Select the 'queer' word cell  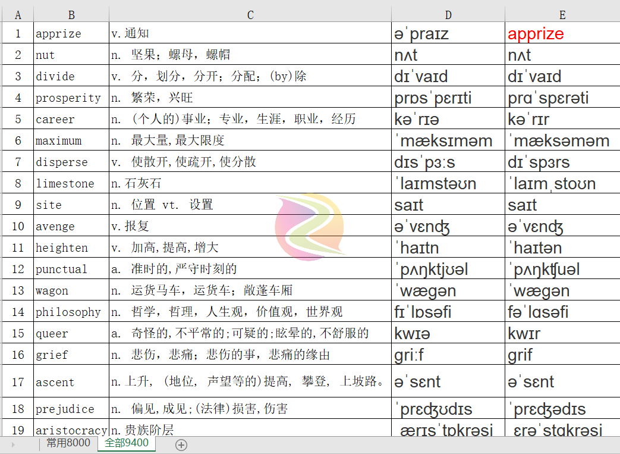click(71, 333)
